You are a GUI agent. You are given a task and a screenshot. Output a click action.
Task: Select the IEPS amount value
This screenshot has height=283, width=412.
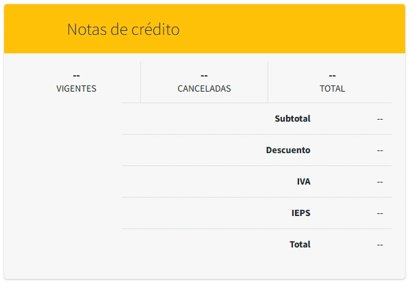coord(379,213)
